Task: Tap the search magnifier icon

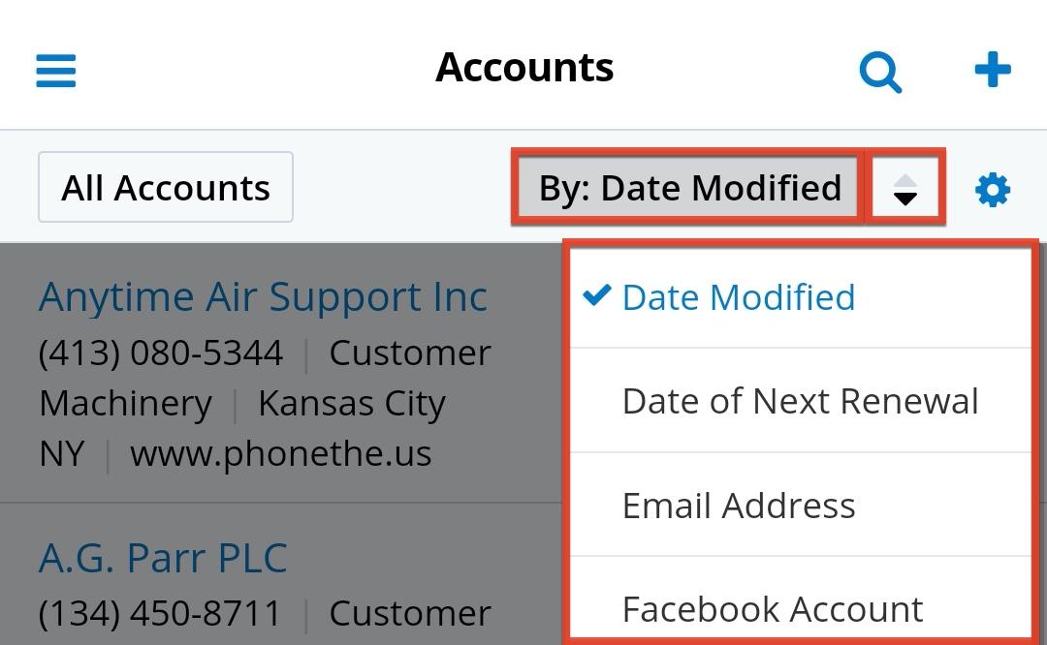Action: click(880, 71)
